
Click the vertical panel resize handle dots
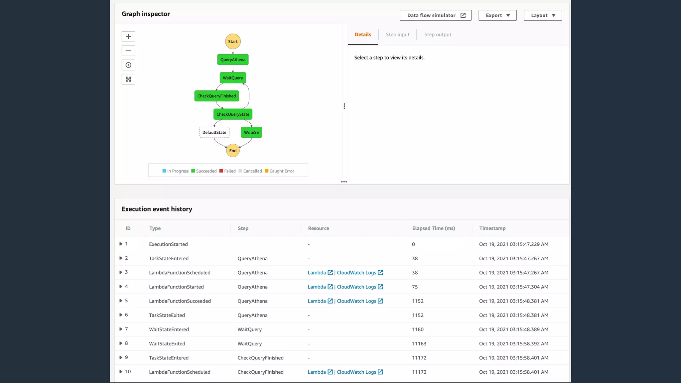pyautogui.click(x=344, y=106)
